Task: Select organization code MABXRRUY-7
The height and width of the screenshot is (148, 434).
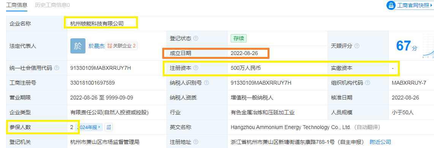Action: pyautogui.click(x=409, y=83)
